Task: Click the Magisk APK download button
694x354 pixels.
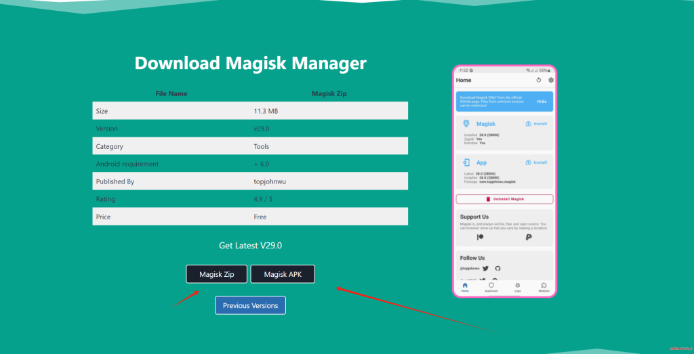Action: coord(283,274)
